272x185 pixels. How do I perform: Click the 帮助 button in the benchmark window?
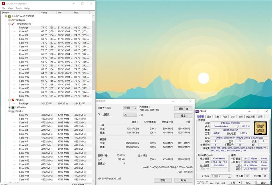pyautogui.click(x=163, y=180)
